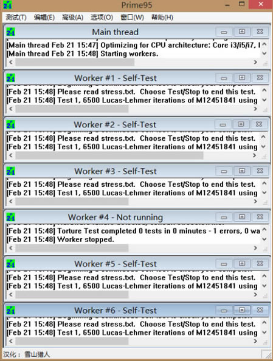Image resolution: width=273 pixels, height=361 pixels.
Task: Open the 帮助(H) menu
Action: point(162,17)
